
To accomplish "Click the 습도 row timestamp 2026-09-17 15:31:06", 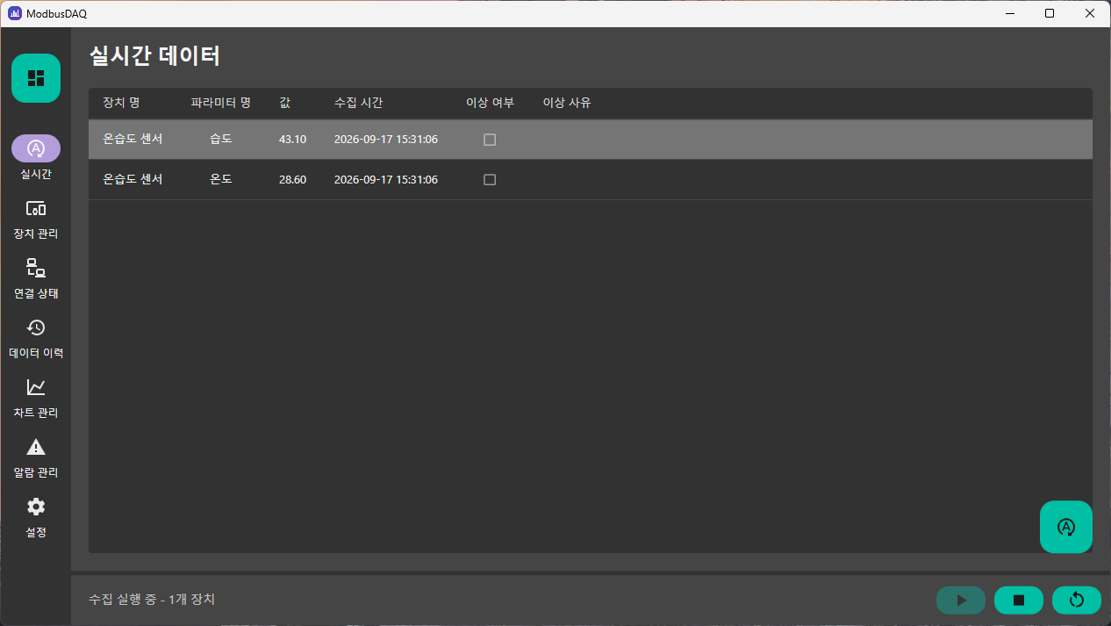I will pos(386,140).
